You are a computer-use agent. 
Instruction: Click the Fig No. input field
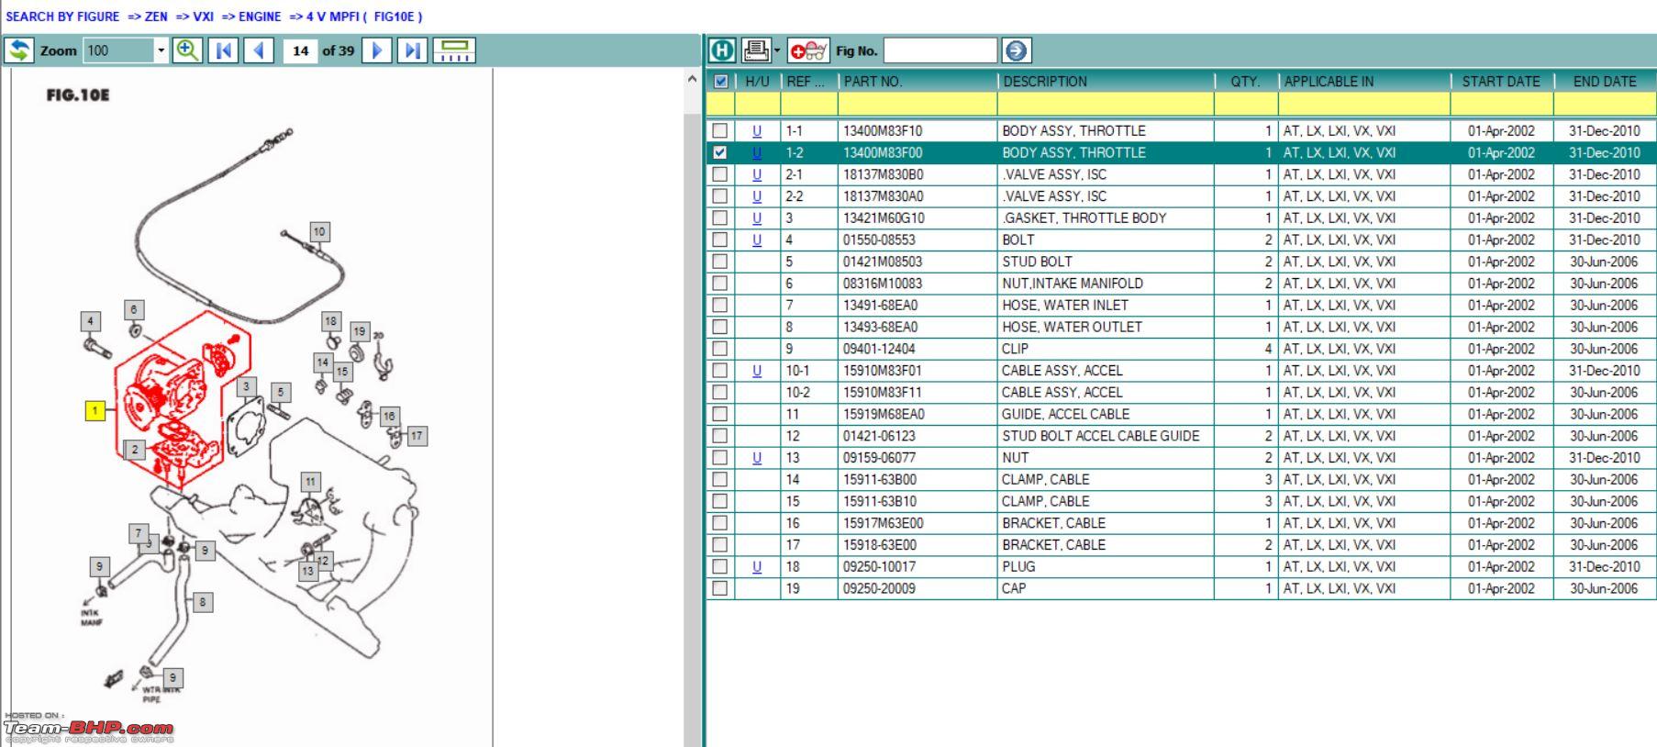tap(940, 50)
